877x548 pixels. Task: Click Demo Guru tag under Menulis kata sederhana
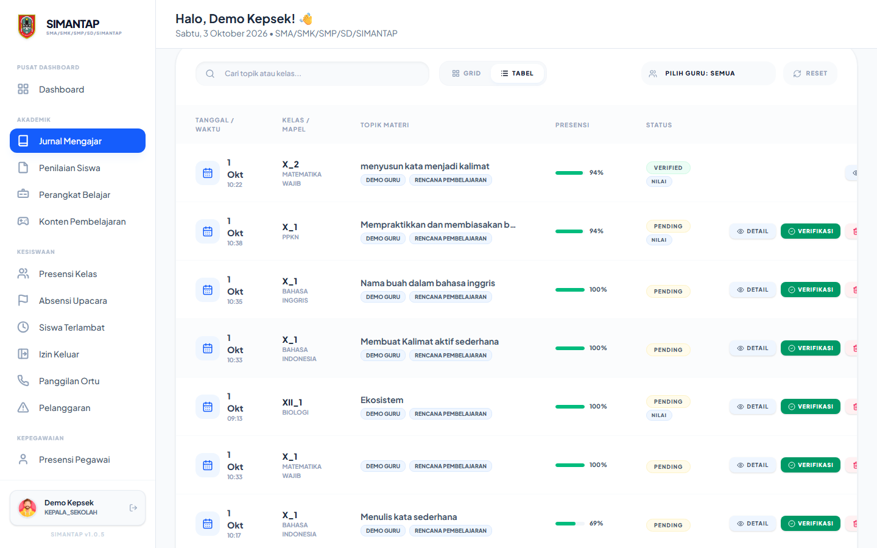point(383,531)
